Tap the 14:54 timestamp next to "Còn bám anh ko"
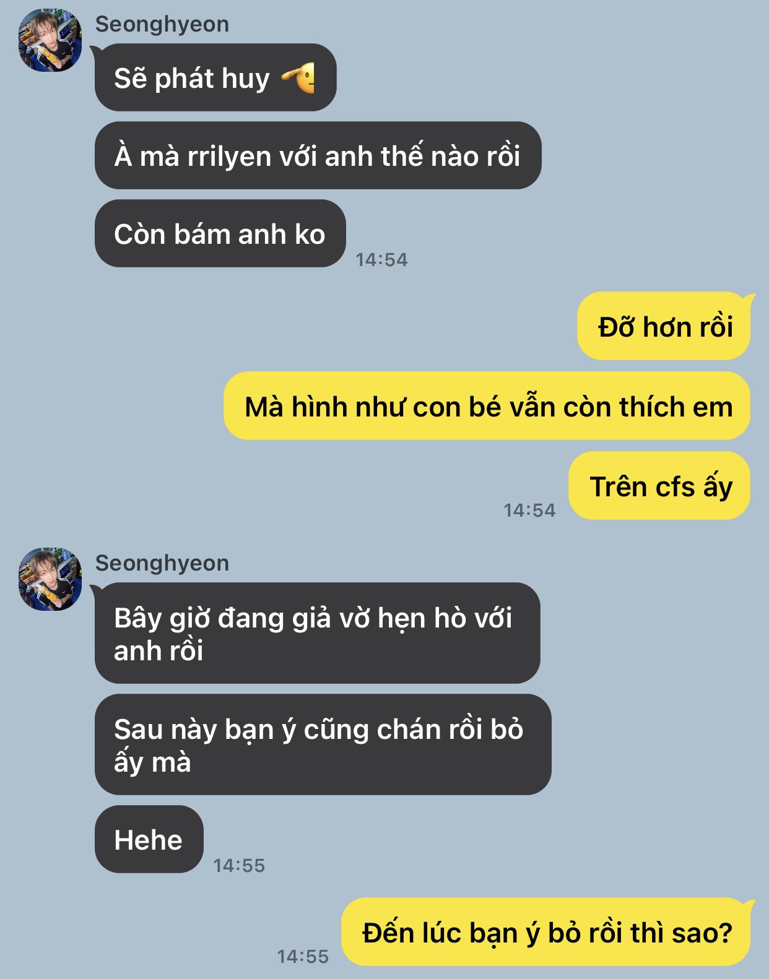The height and width of the screenshot is (979, 769). pyautogui.click(x=381, y=260)
